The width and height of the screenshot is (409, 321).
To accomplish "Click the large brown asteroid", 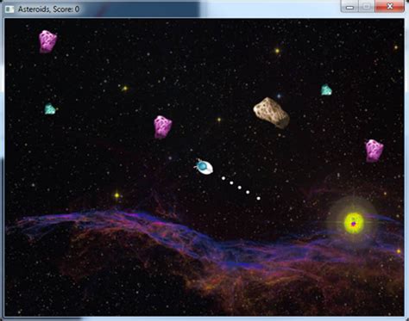I will coord(271,113).
